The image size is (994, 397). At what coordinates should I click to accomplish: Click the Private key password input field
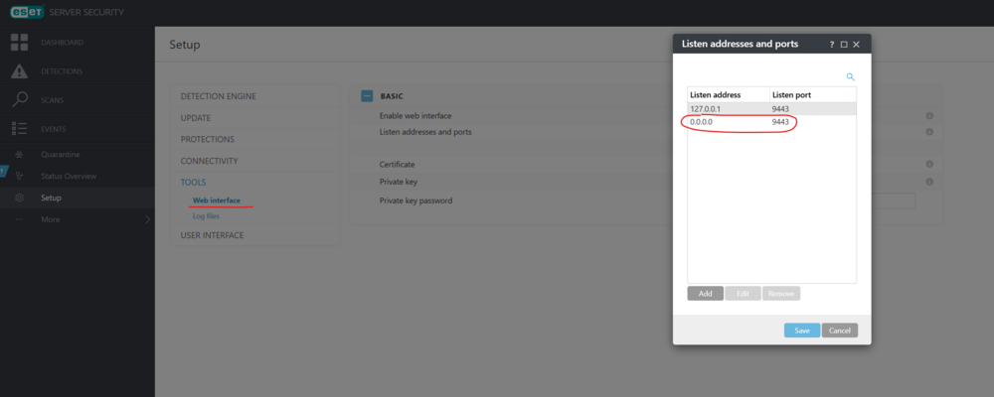[894, 200]
